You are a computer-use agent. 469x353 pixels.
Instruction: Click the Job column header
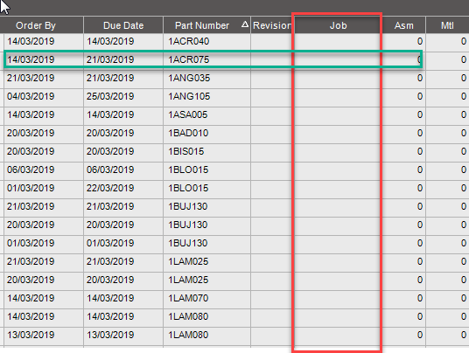point(338,25)
